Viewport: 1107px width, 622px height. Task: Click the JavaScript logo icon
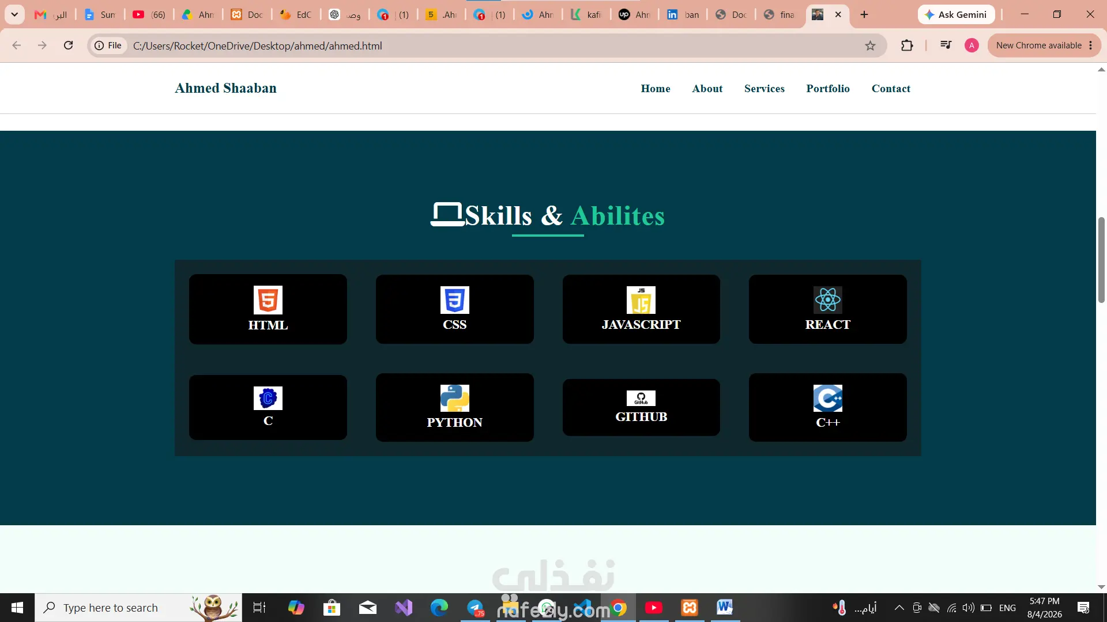(x=641, y=300)
